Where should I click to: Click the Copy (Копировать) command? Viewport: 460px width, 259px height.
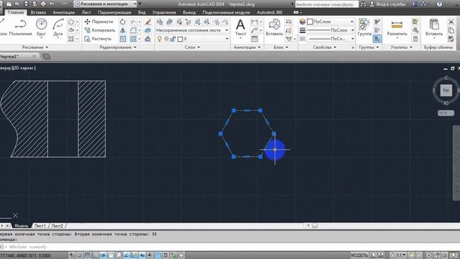click(x=99, y=30)
